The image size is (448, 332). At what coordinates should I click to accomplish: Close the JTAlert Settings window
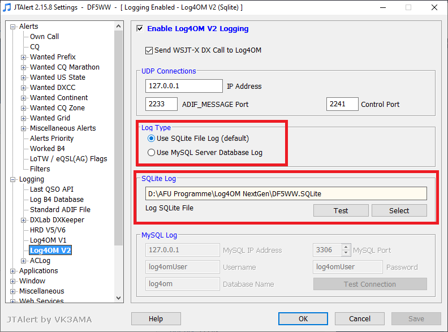[434, 7]
